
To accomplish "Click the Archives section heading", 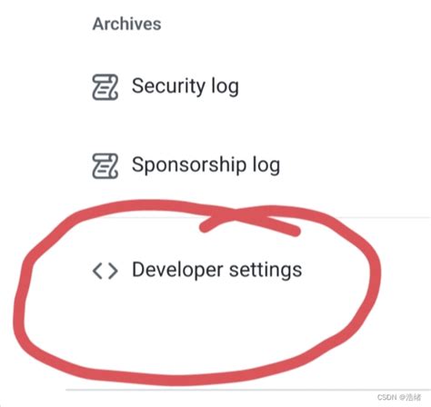I will tap(126, 24).
